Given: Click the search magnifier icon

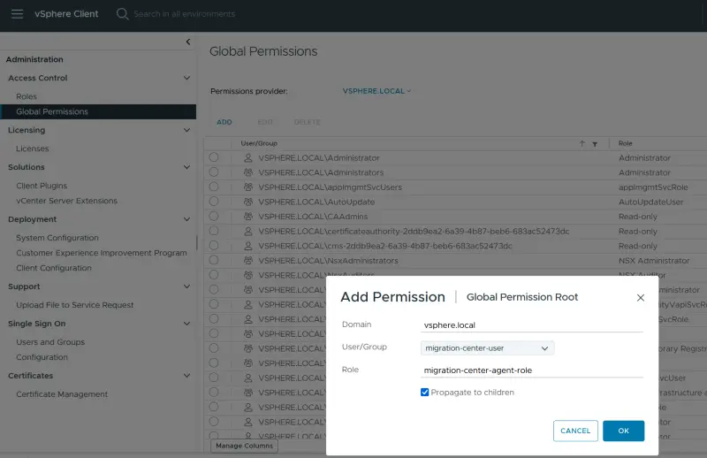Looking at the screenshot, I should [122, 14].
